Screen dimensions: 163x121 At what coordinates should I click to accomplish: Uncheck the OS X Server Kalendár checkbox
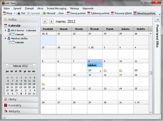click(x=10, y=34)
